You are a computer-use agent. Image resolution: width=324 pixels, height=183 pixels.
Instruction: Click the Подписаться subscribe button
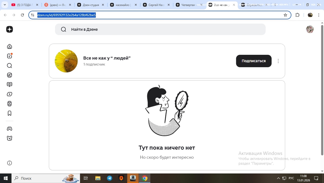pos(254,61)
